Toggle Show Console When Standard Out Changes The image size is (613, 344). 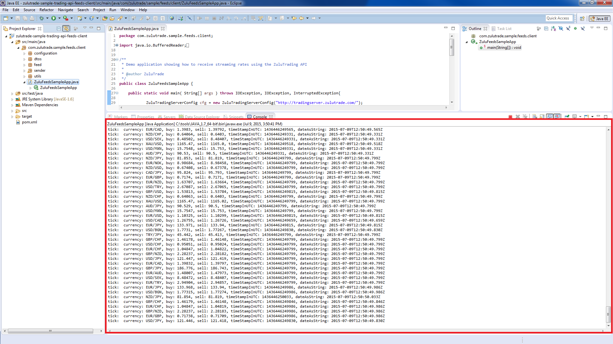tap(550, 117)
